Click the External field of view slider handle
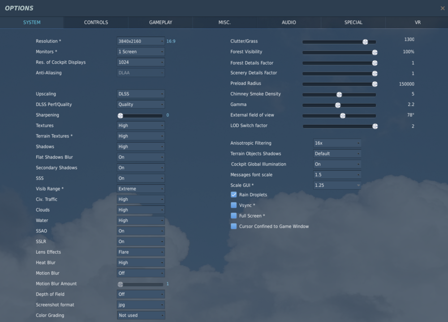This screenshot has width=448, height=322. tap(343, 116)
